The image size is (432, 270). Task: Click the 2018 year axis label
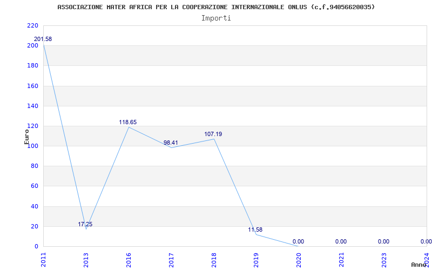pyautogui.click(x=214, y=261)
